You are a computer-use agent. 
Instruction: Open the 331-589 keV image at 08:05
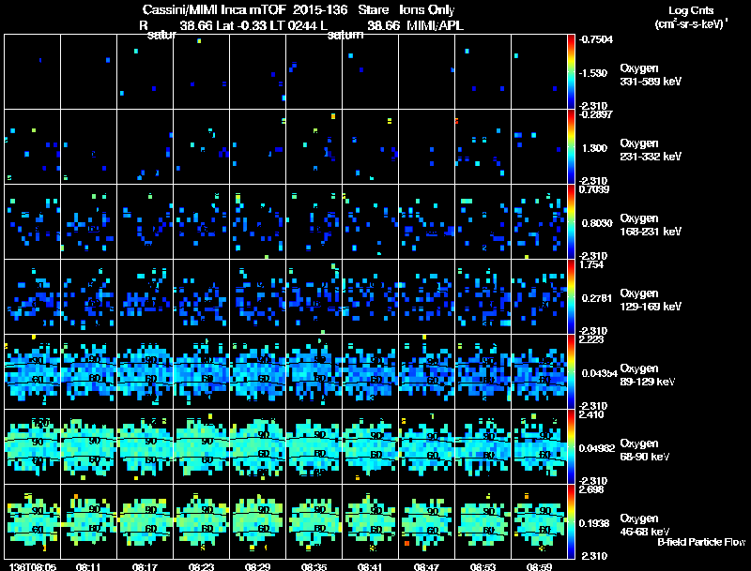[33, 72]
